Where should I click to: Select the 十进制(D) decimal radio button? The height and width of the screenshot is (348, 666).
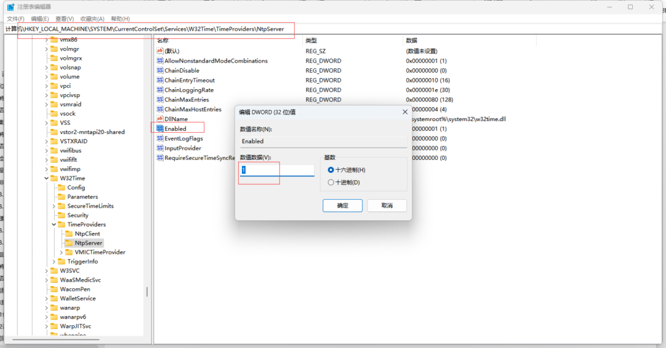(331, 182)
